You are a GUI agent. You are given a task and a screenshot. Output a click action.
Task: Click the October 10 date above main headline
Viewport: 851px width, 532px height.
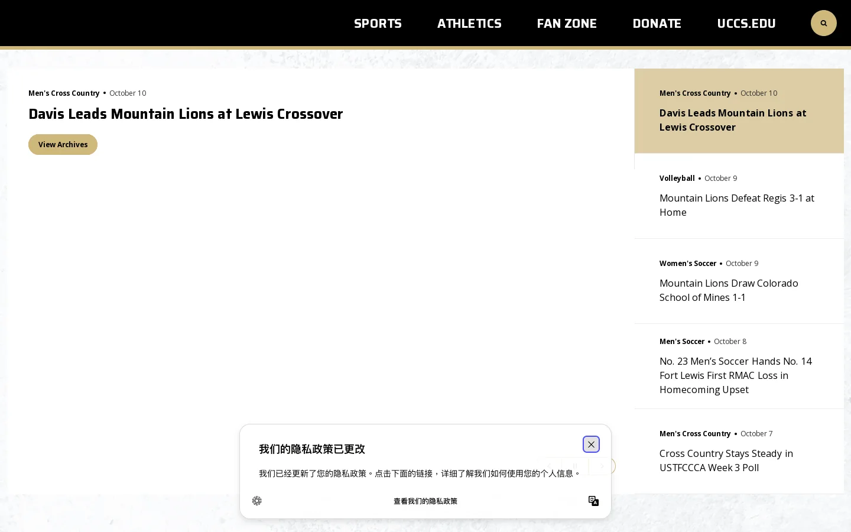click(x=128, y=93)
